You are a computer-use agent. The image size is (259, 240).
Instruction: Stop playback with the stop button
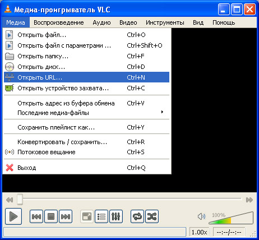pyautogui.click(x=51, y=216)
